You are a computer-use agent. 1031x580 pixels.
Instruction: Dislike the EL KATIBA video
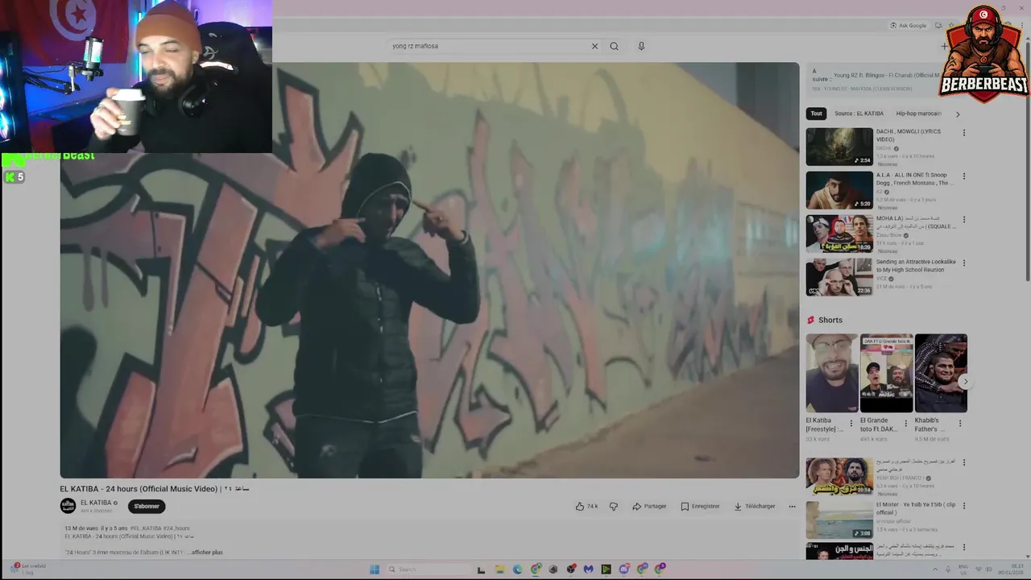coord(613,506)
